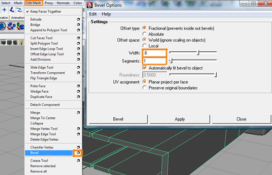272x175 pixels.
Task: Open Crease Tool option box
Action: click(78, 160)
